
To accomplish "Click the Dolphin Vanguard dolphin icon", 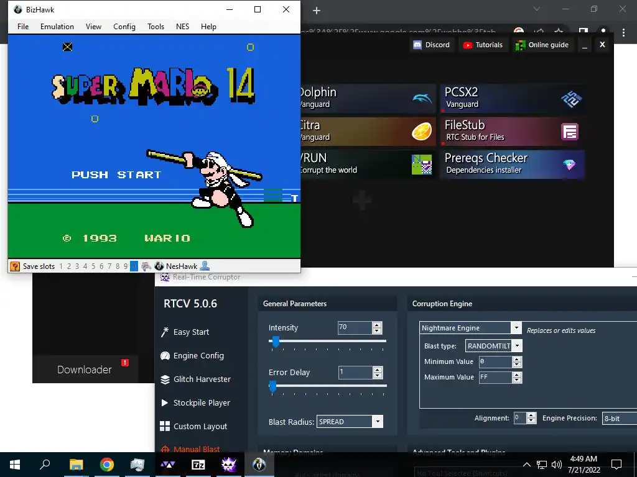I will coord(422,99).
